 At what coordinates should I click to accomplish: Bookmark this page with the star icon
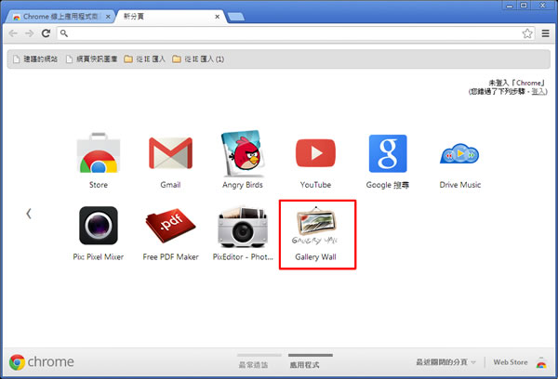tap(527, 33)
